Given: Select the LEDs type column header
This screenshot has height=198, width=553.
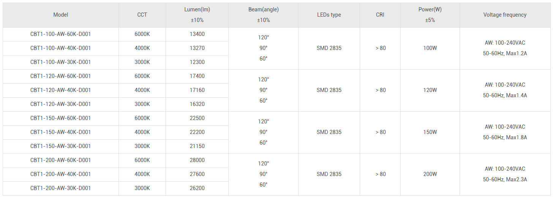Looking at the screenshot, I should pyautogui.click(x=329, y=15).
